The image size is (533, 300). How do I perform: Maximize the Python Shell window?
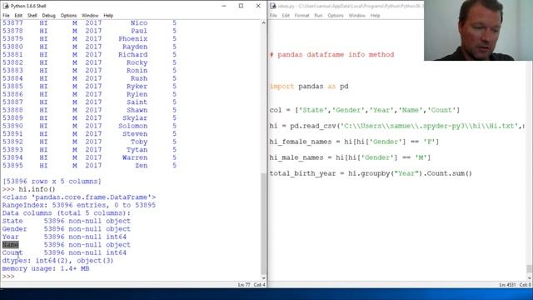coord(241,6)
